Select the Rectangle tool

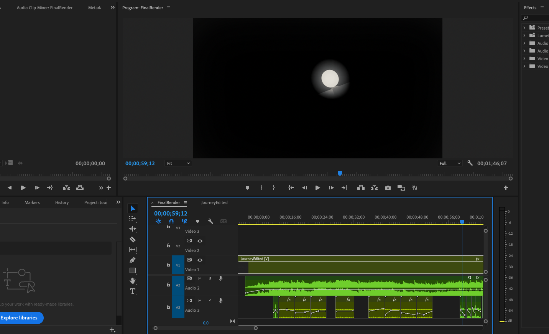click(x=133, y=270)
